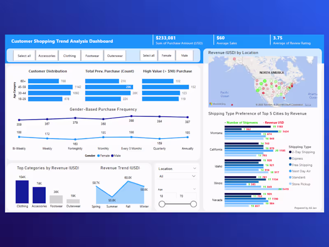This screenshot has height=247, width=329.
Task: Toggle the Male gender slicer
Action: click(x=184, y=56)
